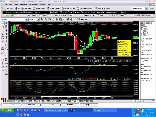Select the arrow pointer tool
This screenshot has height=117, width=156.
click(x=3, y=23)
